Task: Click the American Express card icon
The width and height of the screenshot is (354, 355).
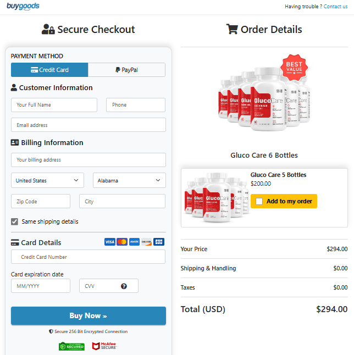Action: pos(134,242)
